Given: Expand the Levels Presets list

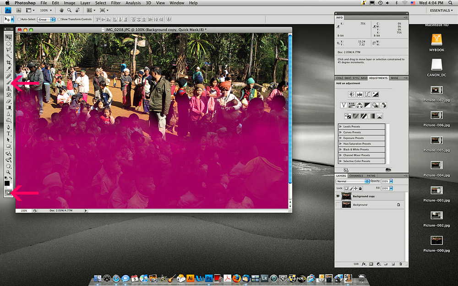Looking at the screenshot, I should (341, 127).
